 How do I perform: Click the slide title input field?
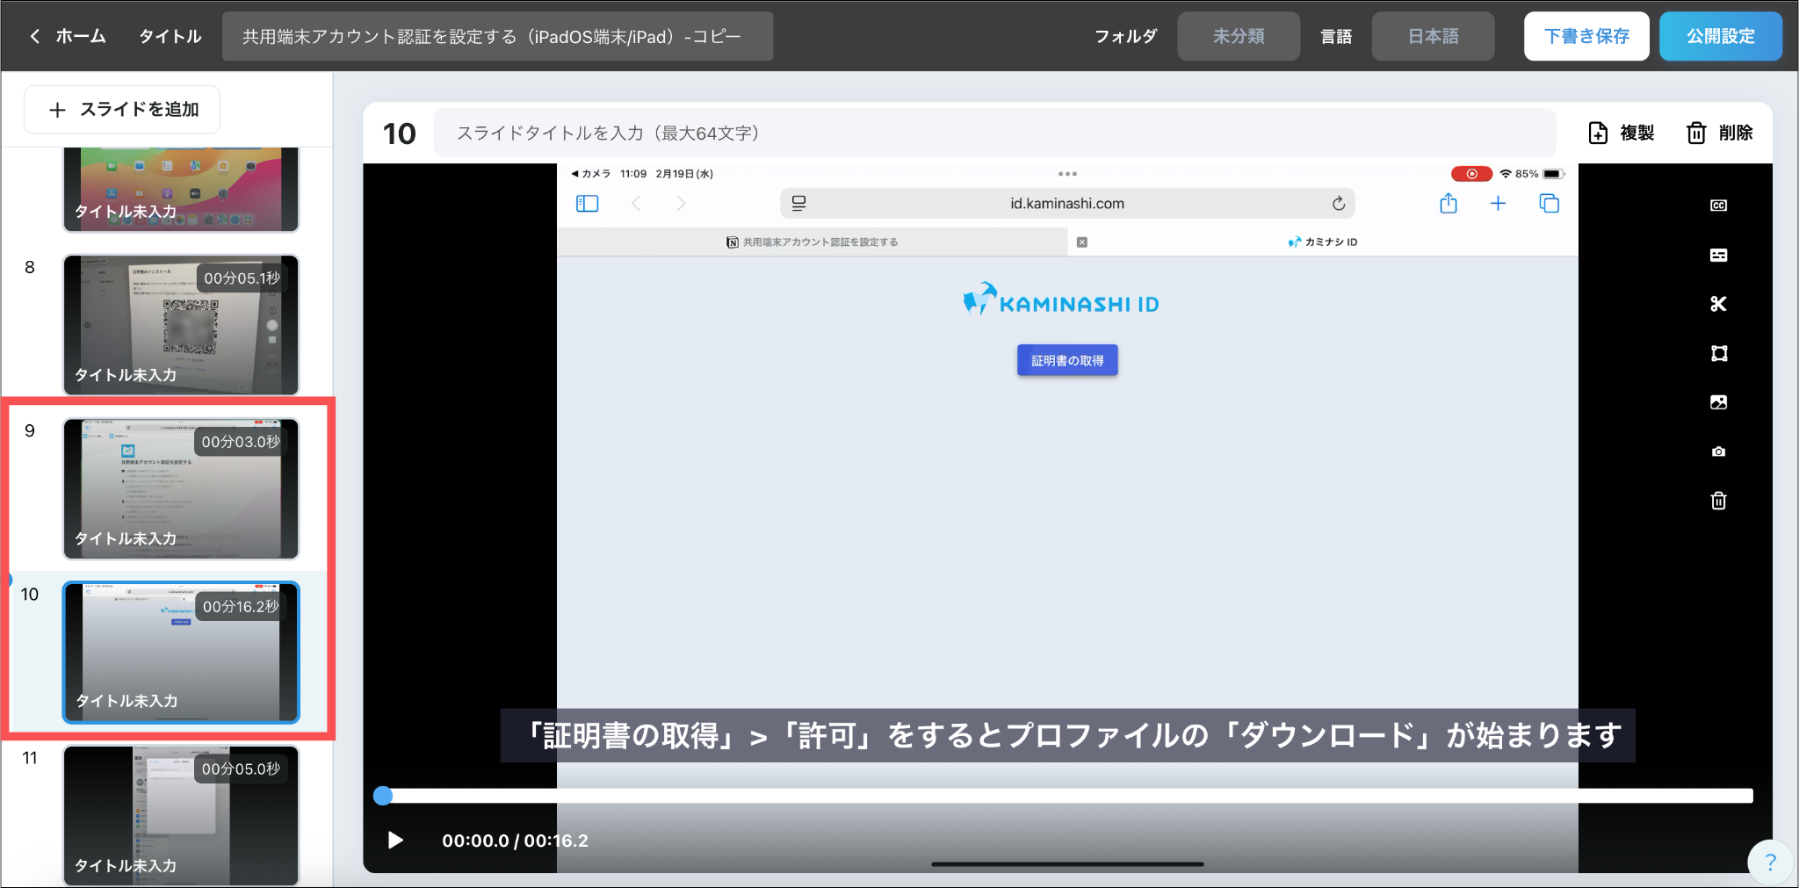994,134
